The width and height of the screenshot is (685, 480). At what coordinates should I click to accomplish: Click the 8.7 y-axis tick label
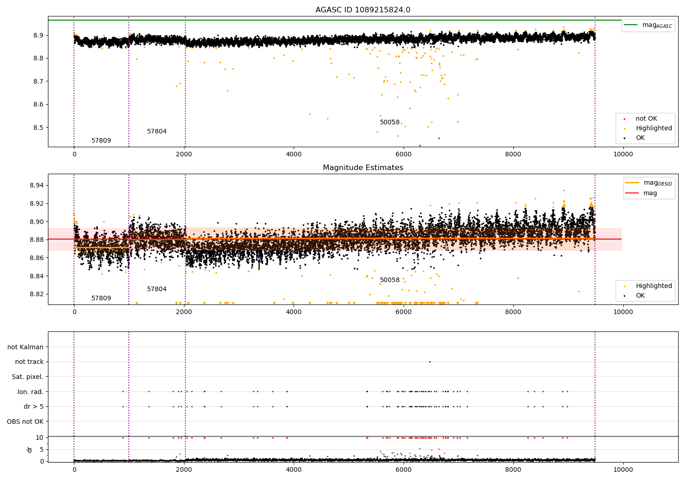tap(39, 82)
